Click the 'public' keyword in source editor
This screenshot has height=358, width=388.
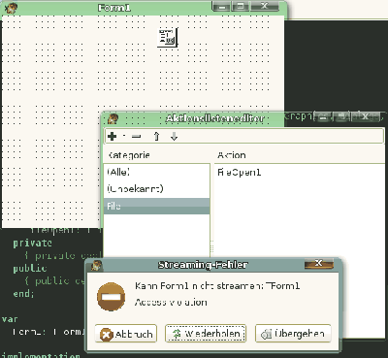(x=30, y=268)
